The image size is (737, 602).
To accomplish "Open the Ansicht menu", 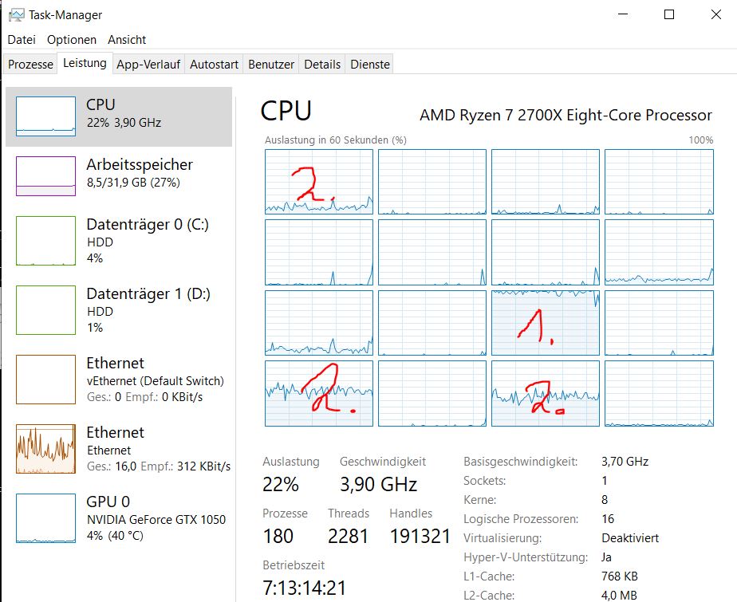I will coord(127,39).
